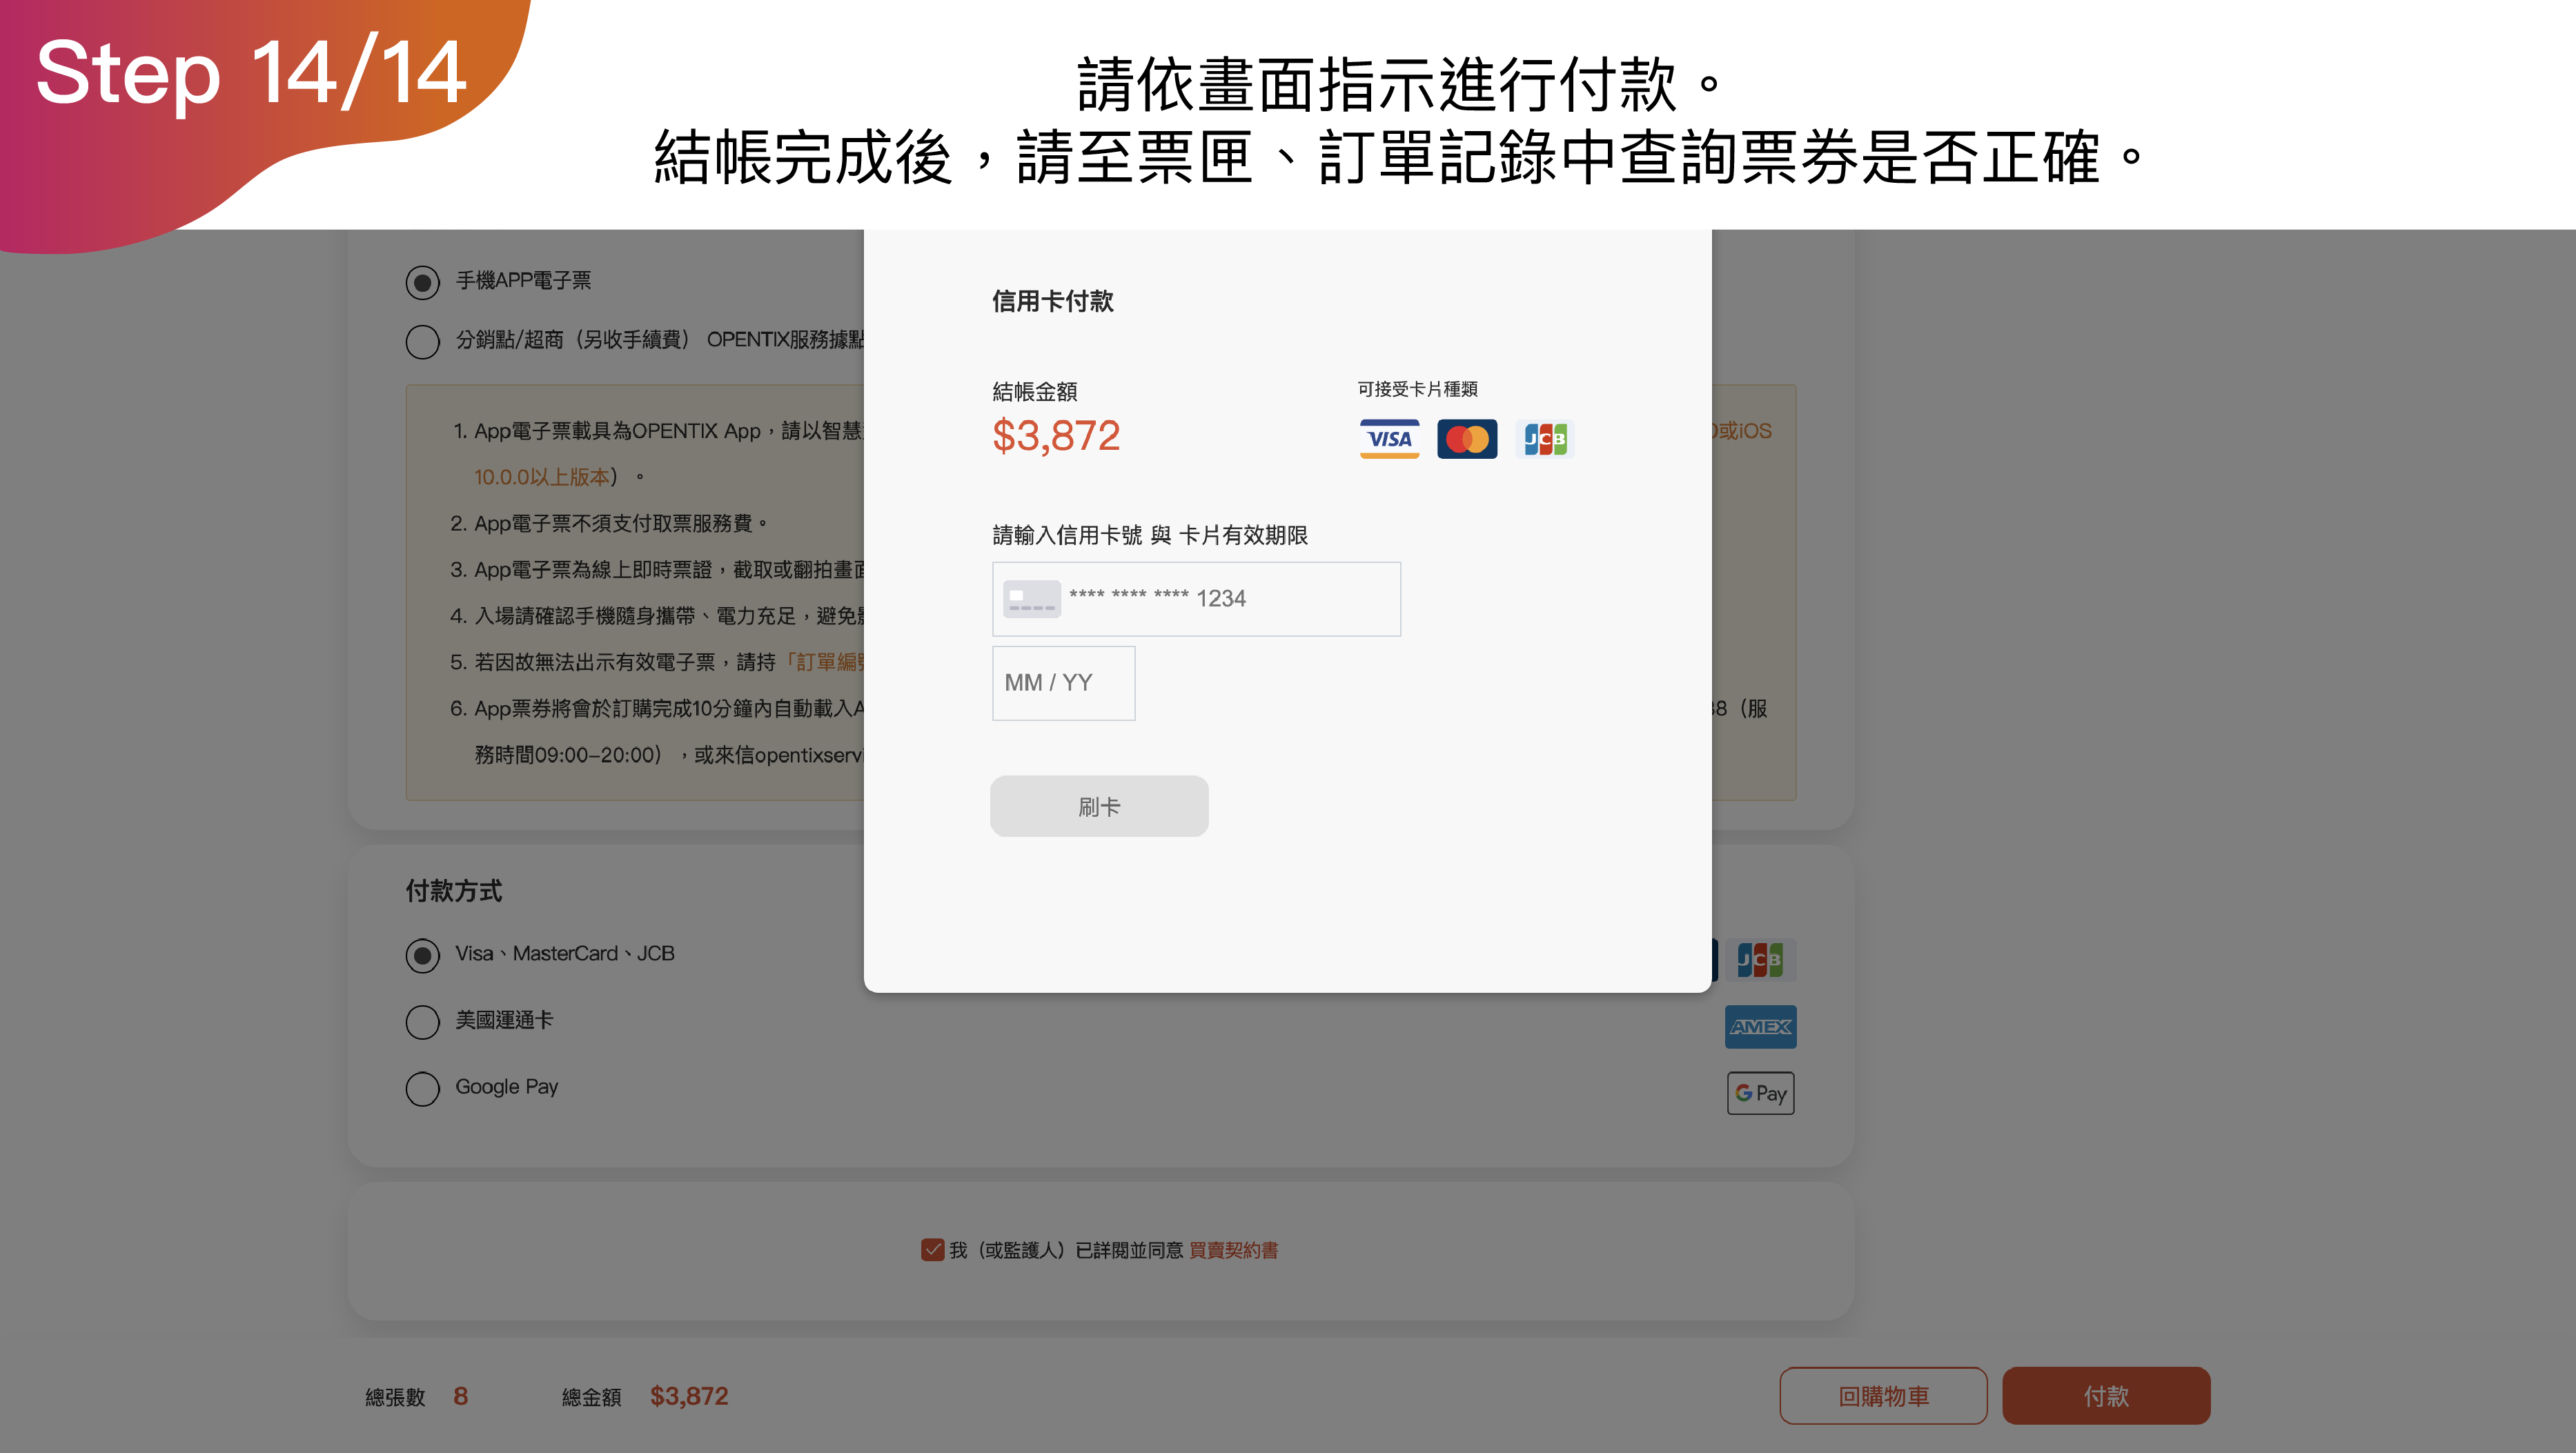The width and height of the screenshot is (2576, 1453).
Task: Click the card chip icon in number field
Action: [x=1031, y=599]
